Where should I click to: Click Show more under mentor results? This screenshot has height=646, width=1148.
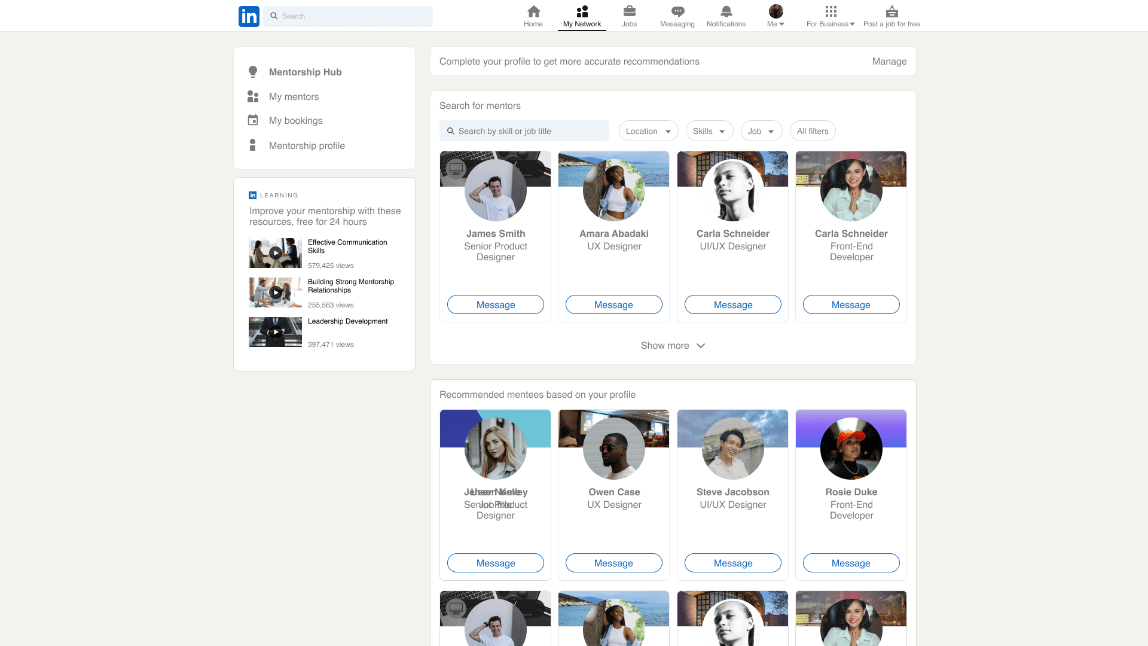673,345
